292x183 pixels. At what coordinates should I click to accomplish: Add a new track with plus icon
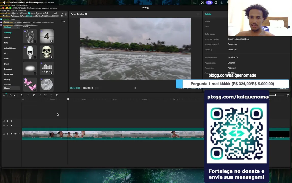point(4,95)
